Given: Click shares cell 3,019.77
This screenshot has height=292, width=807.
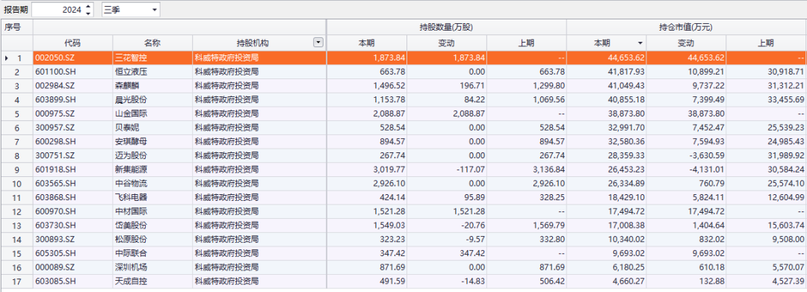Looking at the screenshot, I should coord(366,170).
